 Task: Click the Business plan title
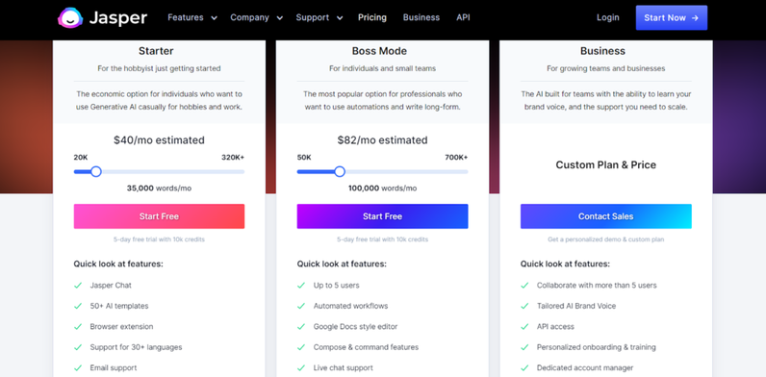pyautogui.click(x=602, y=51)
